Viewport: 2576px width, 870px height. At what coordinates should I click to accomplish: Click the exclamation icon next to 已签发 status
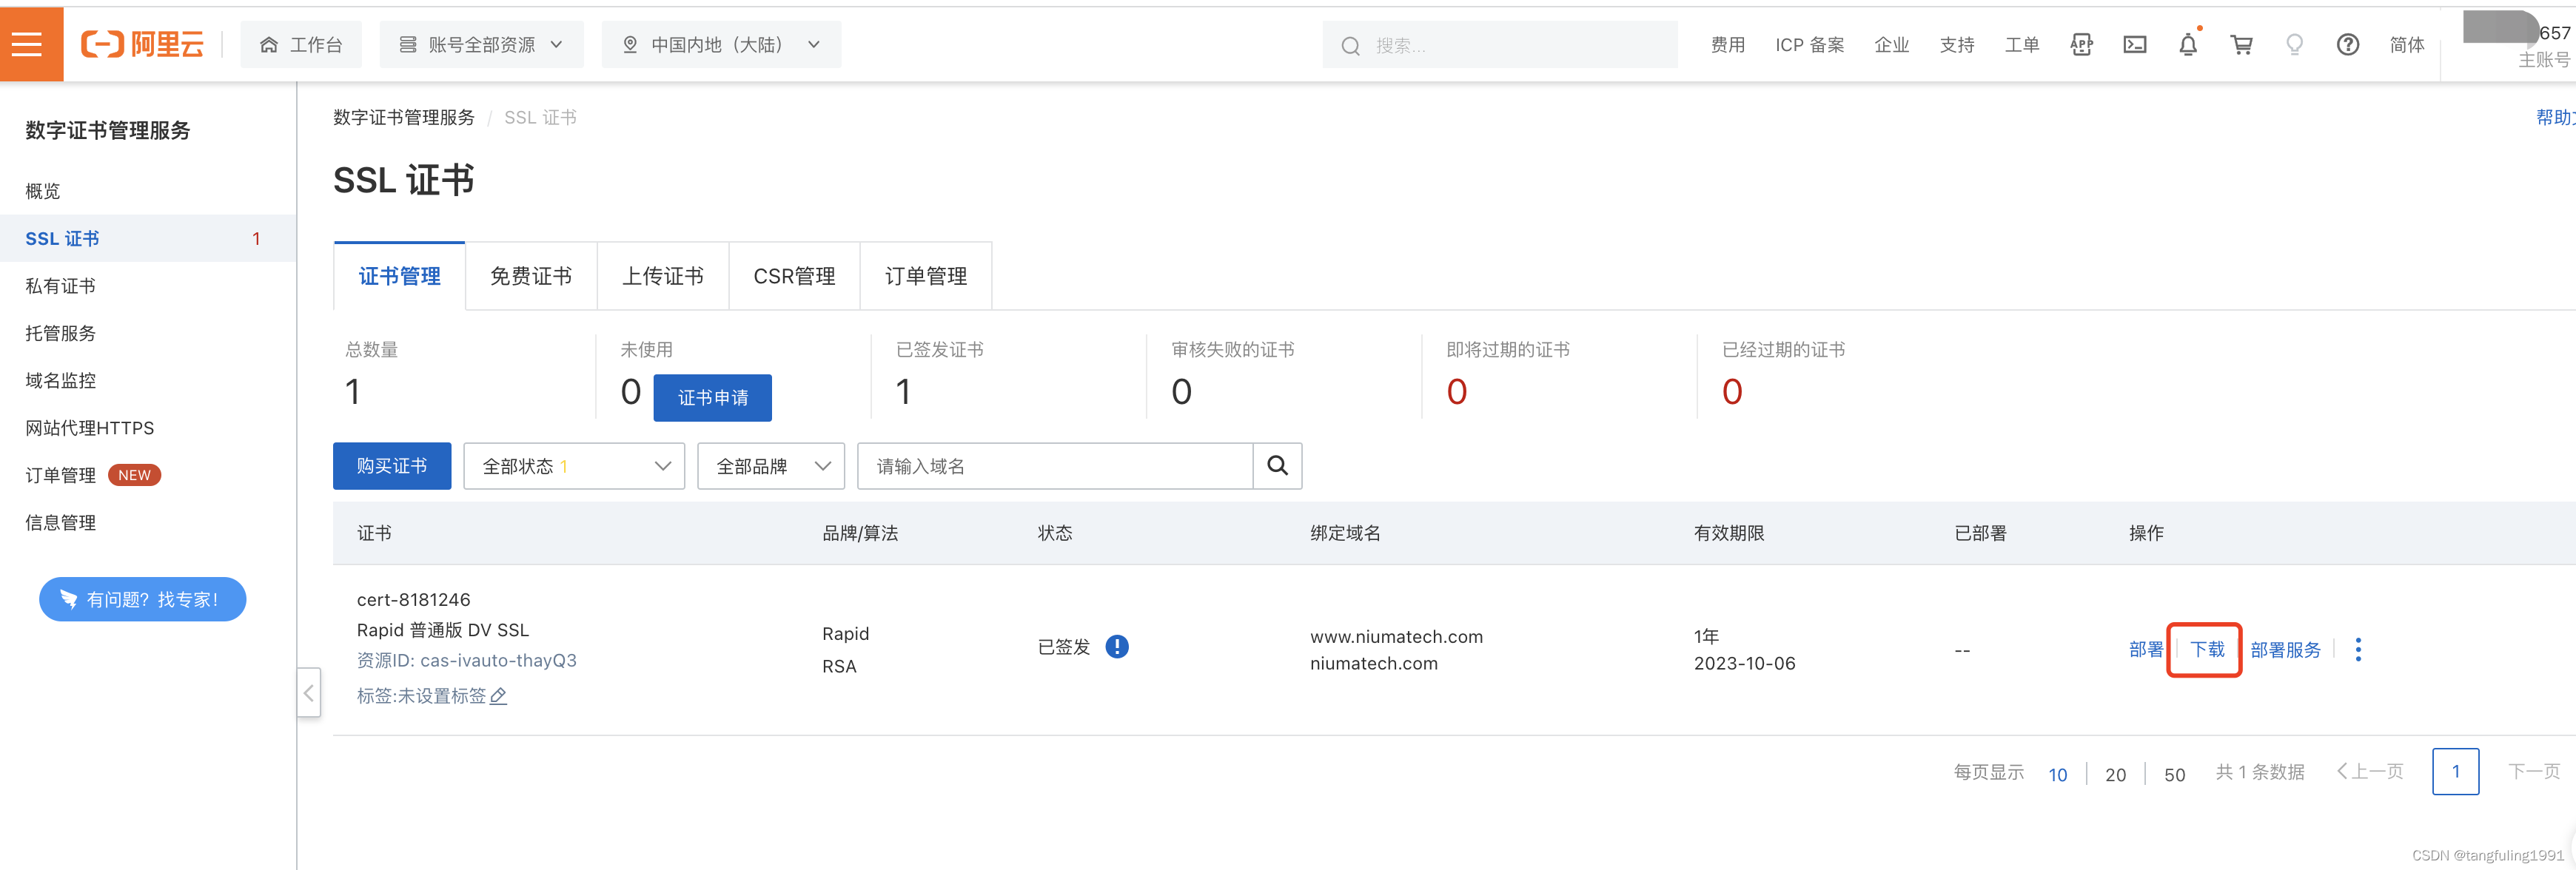(x=1118, y=647)
